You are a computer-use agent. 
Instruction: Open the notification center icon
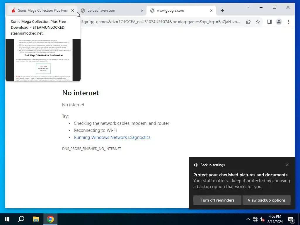pyautogui.click(x=290, y=219)
